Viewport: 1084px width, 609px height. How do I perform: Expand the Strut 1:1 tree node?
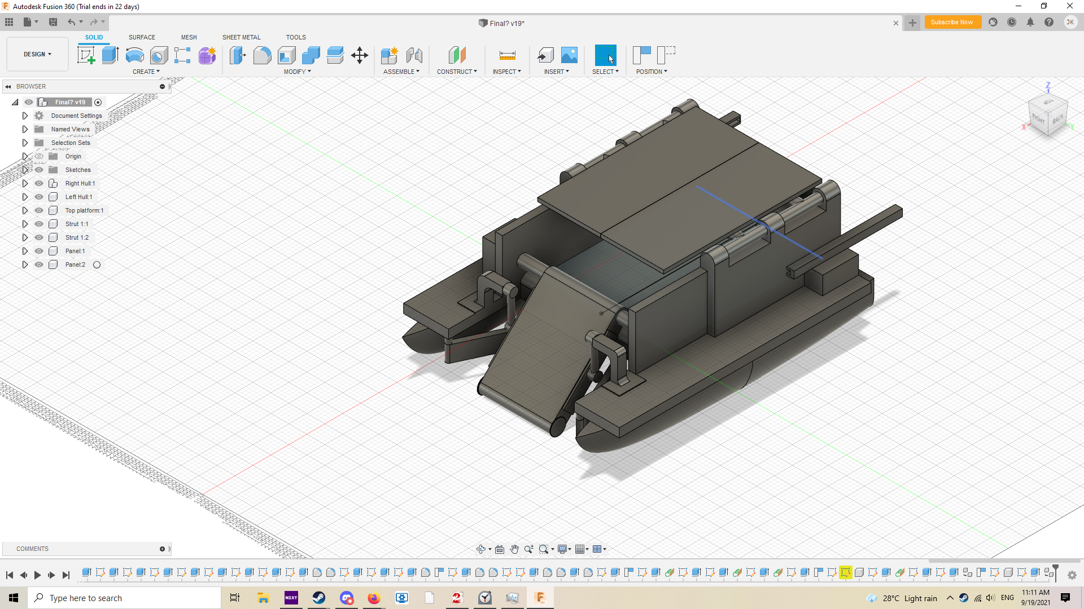click(x=25, y=224)
